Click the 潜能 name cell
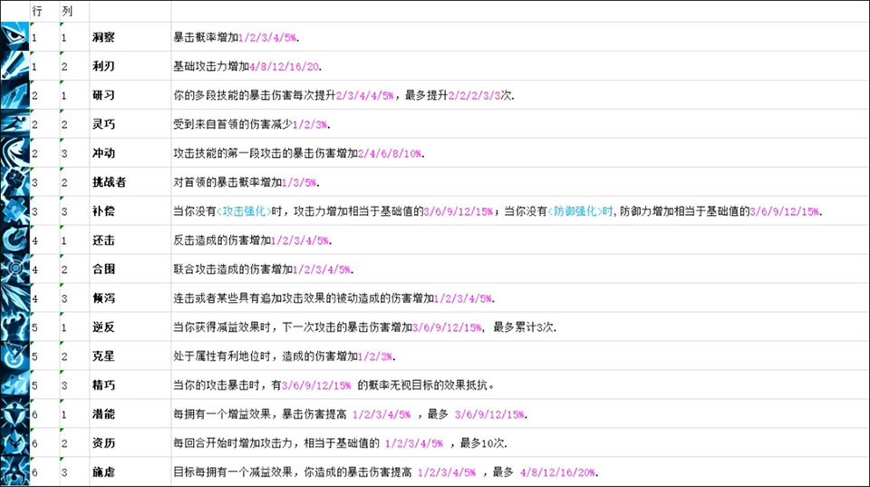 [130, 414]
